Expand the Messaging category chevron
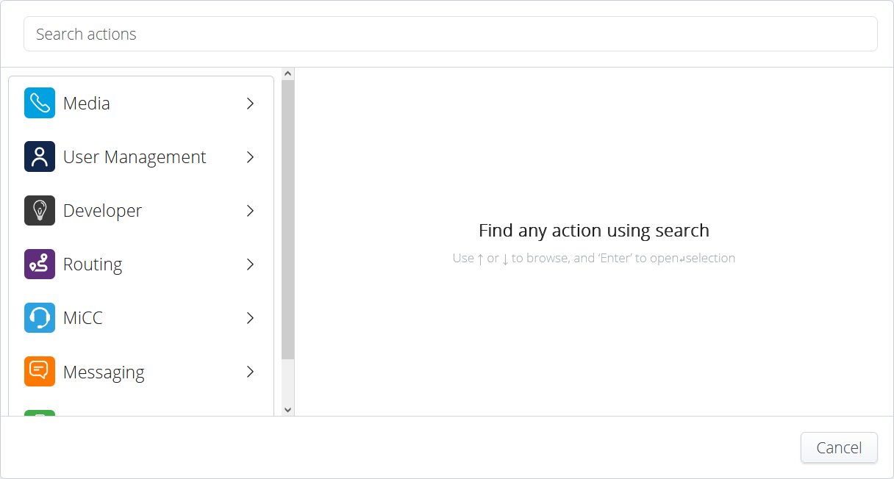The image size is (894, 479). tap(250, 372)
